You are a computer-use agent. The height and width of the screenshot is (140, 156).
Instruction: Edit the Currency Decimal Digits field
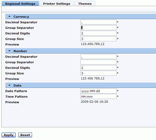99,33
